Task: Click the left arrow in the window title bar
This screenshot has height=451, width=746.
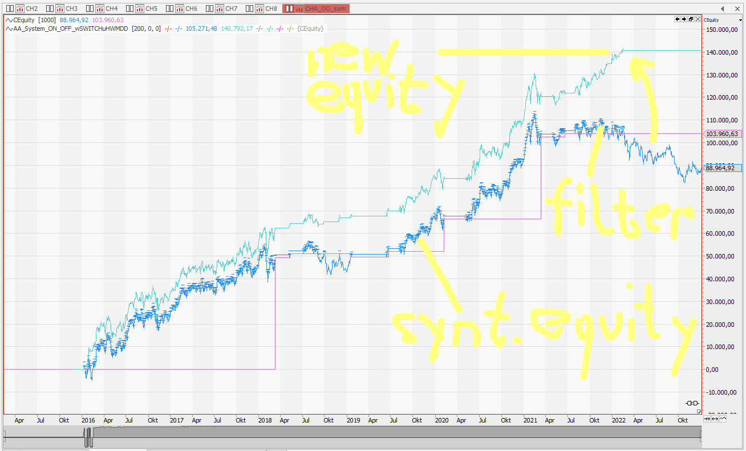Action: (723, 9)
